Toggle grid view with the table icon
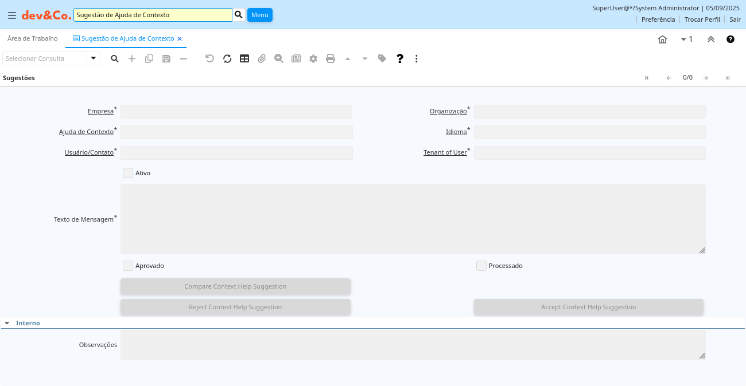 coord(244,58)
